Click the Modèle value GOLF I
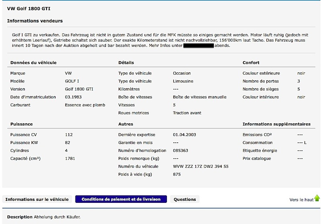 (x=72, y=81)
